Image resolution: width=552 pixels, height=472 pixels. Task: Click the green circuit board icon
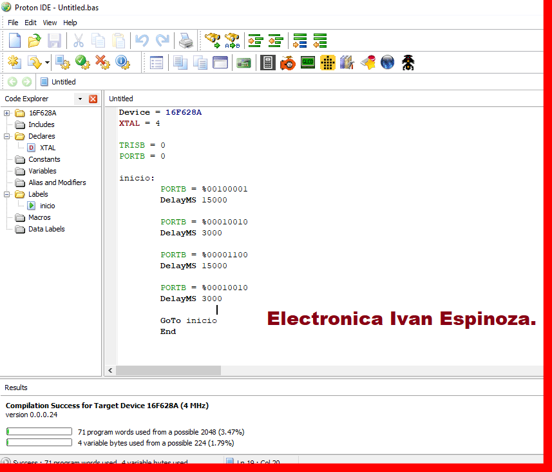pos(243,63)
